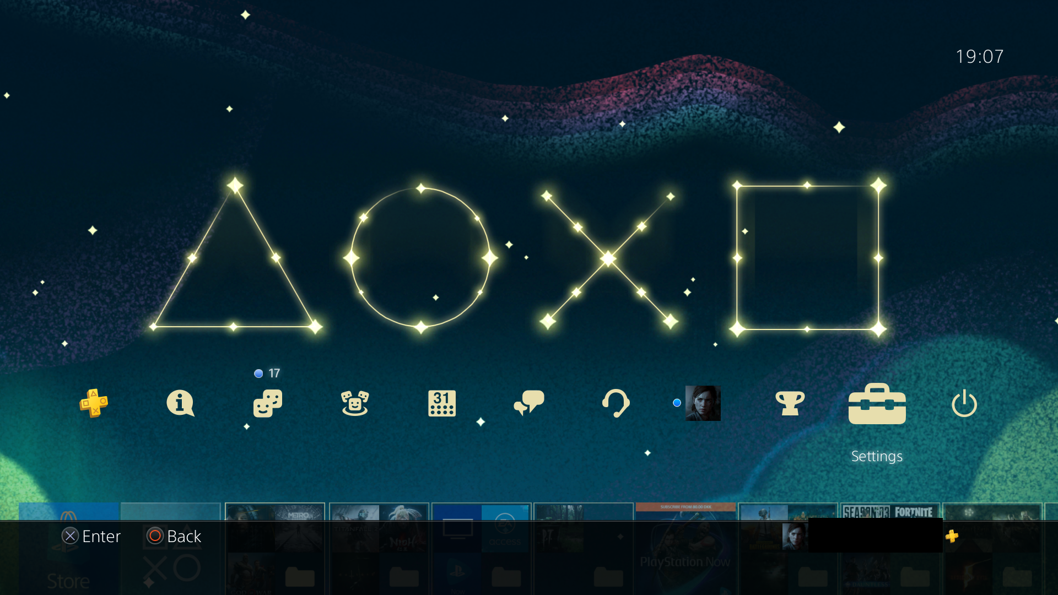The width and height of the screenshot is (1058, 595).
Task: Click the notification count badge showing 17
Action: point(266,373)
